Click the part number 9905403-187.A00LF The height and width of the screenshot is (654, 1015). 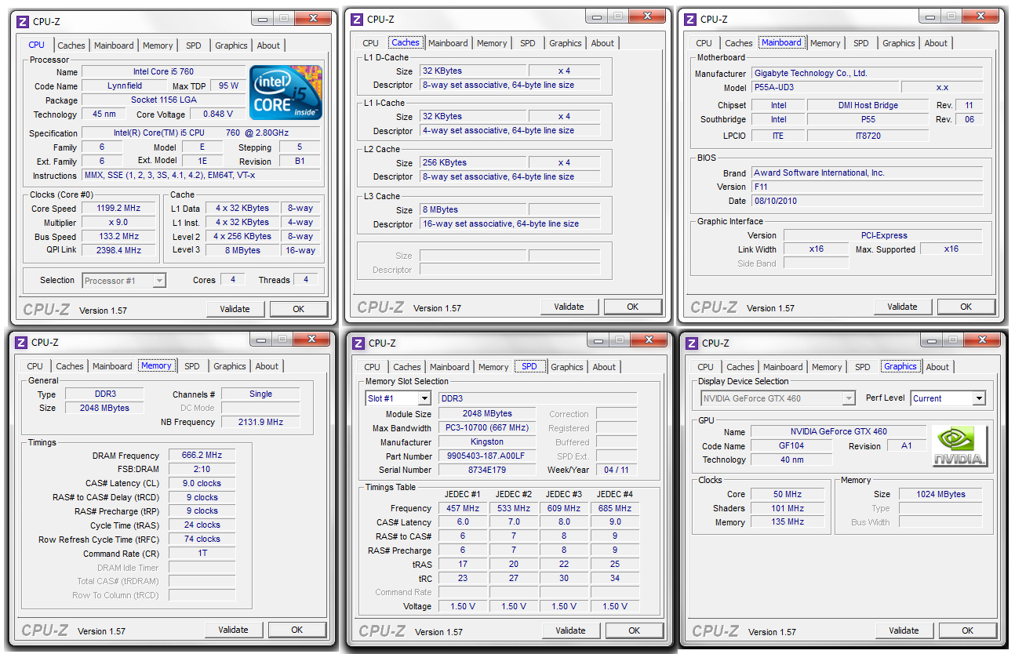(487, 456)
